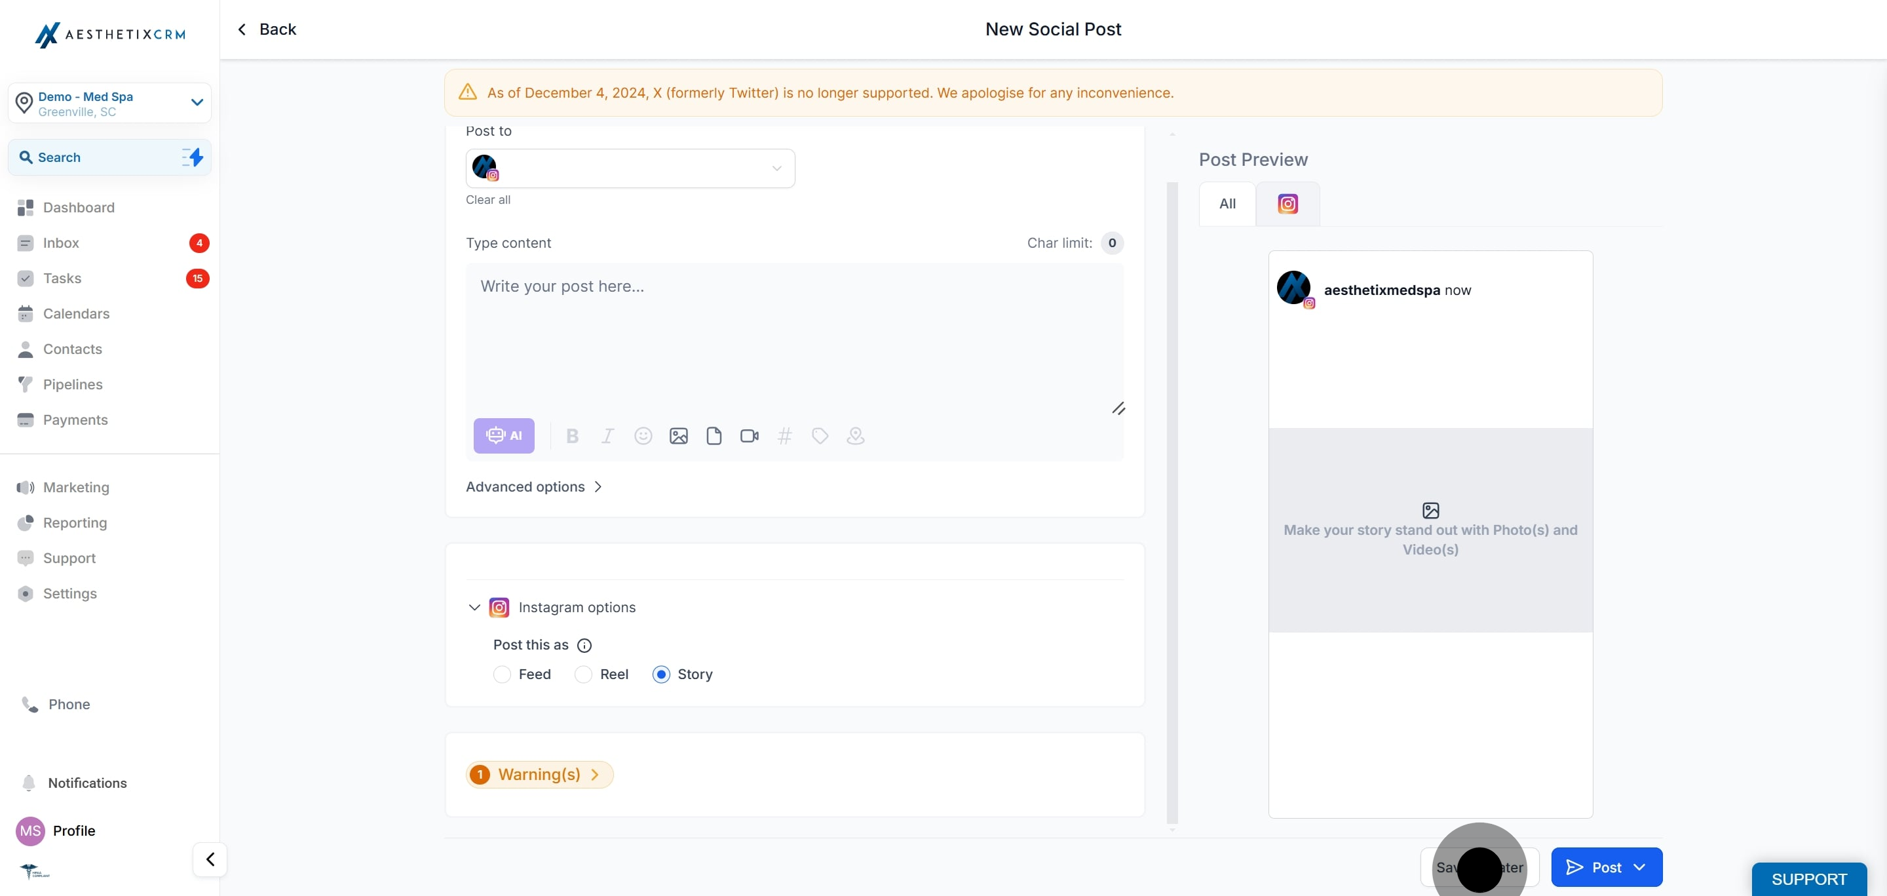Screen dimensions: 1887x896
Task: Click the Clear all link
Action: (488, 200)
